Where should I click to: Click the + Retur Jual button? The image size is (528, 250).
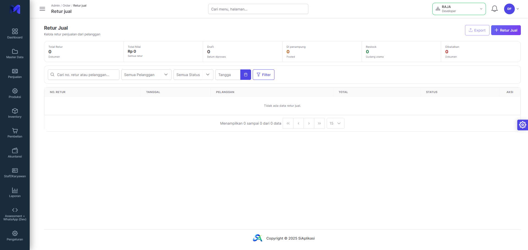click(x=506, y=30)
